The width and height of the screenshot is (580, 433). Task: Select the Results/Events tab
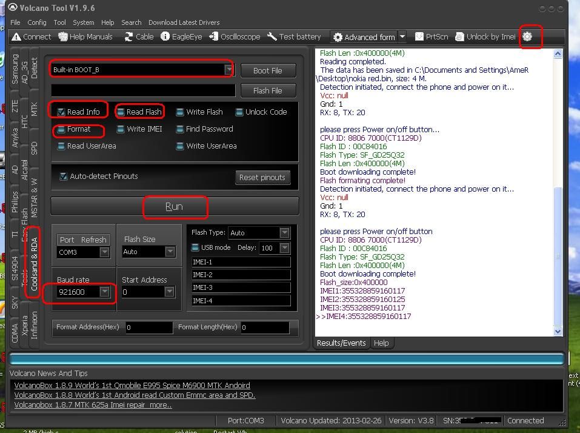click(x=341, y=343)
